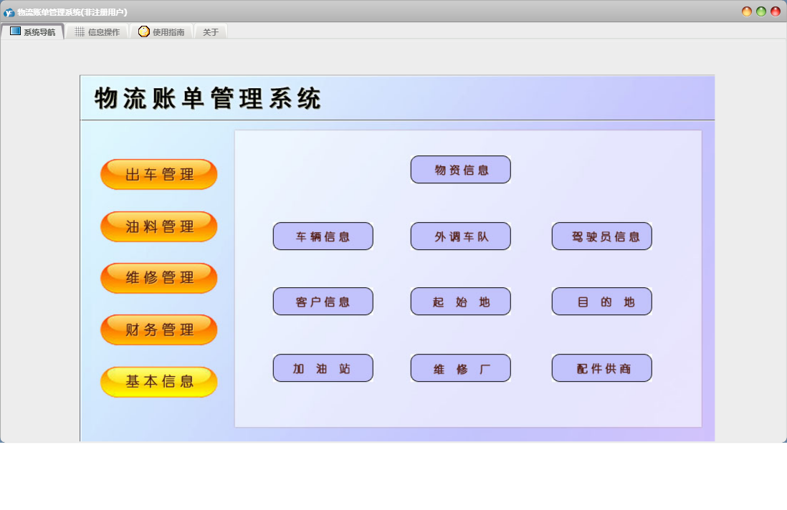The image size is (787, 510).
Task: Click the orange 出车管理 button
Action: pos(159,174)
